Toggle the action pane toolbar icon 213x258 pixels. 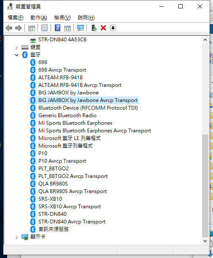point(67,28)
